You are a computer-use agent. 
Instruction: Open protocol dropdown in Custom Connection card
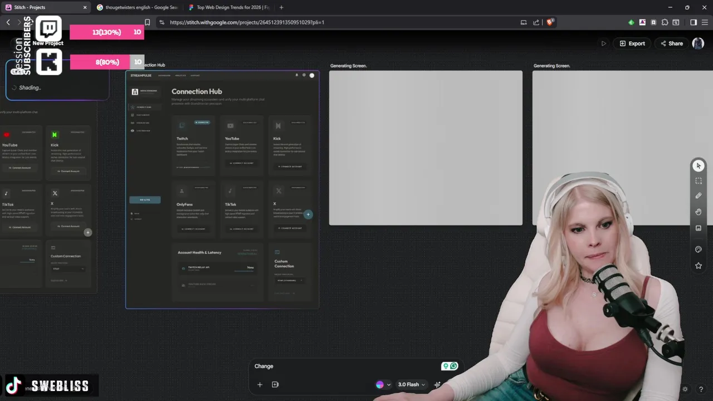click(290, 280)
